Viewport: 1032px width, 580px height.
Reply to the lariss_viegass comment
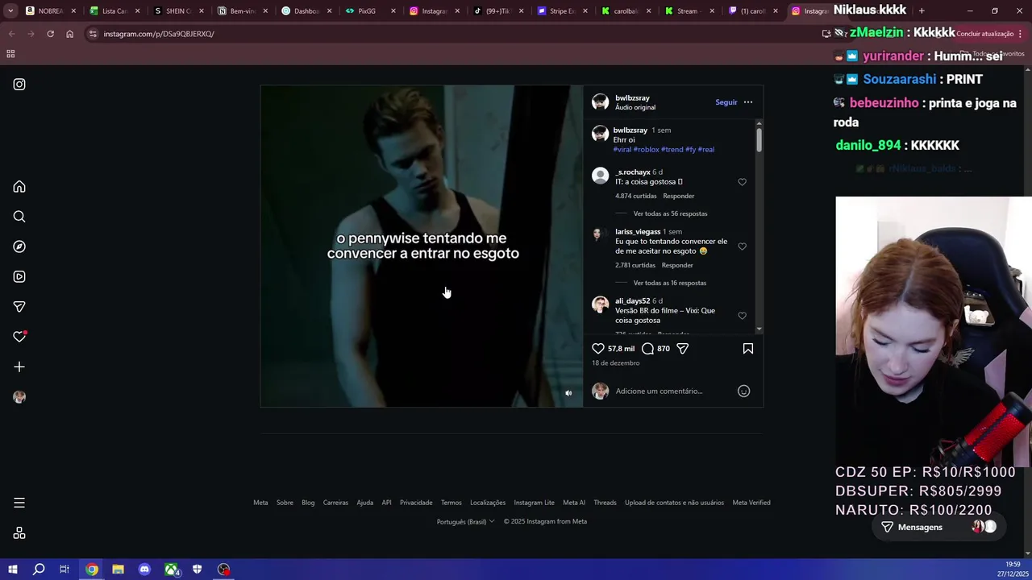point(677,265)
